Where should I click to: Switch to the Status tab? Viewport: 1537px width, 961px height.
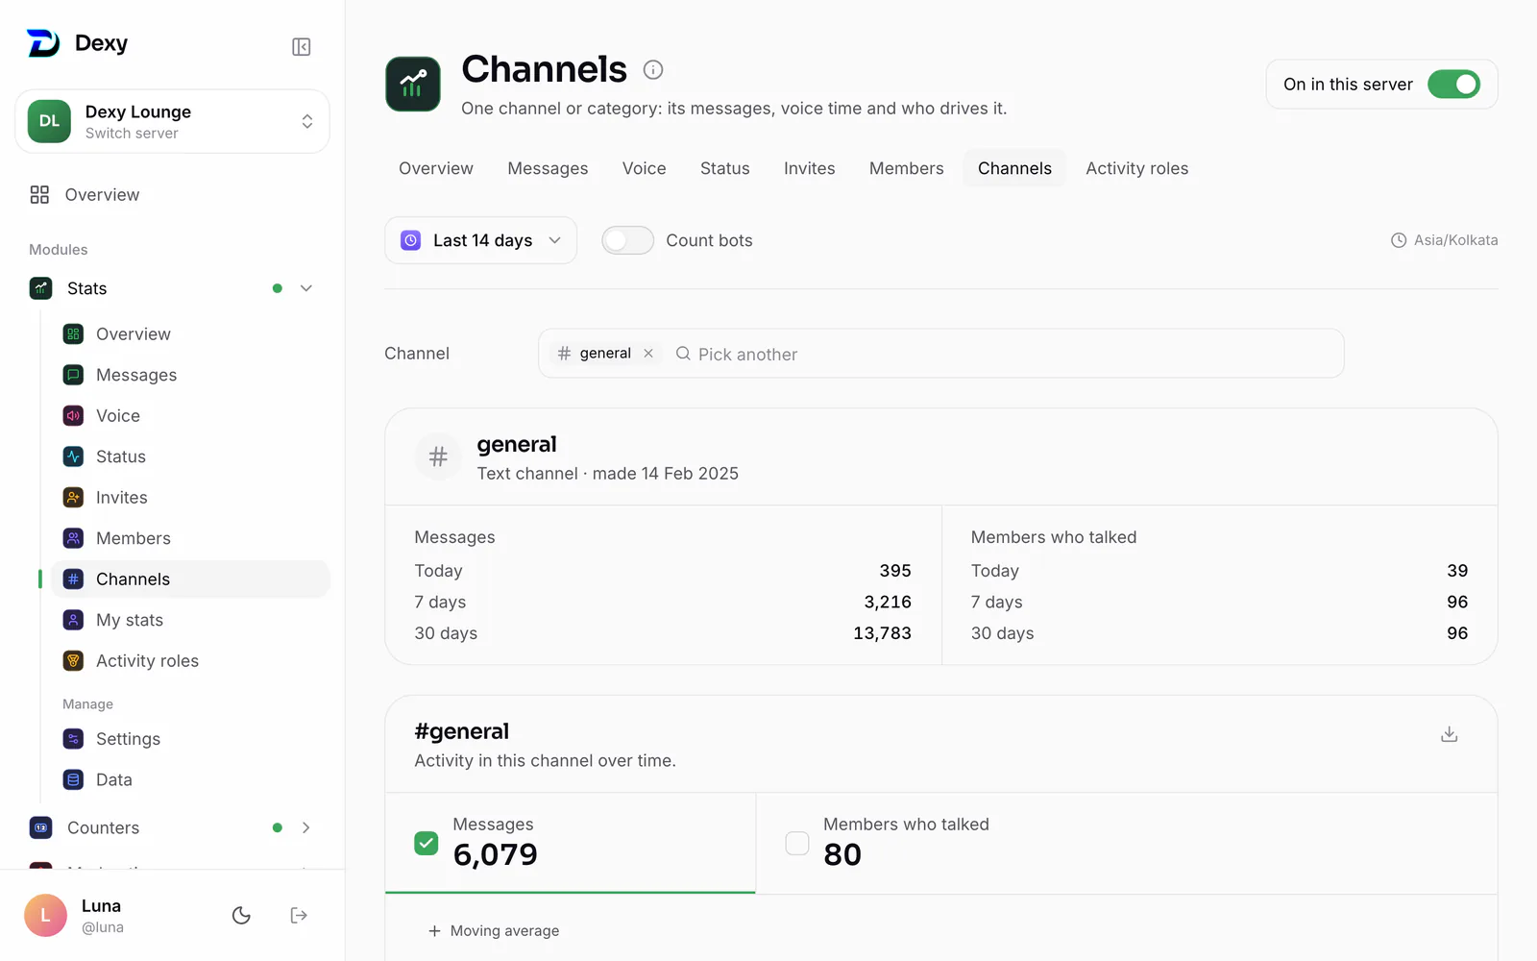point(724,168)
